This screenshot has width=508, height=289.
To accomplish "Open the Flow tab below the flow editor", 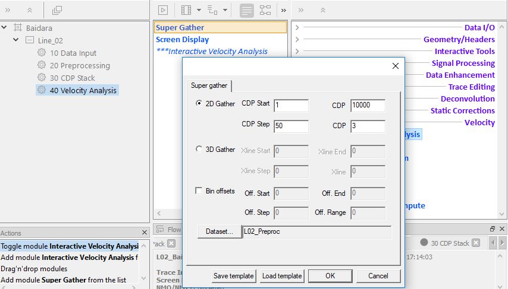I will [x=169, y=230].
